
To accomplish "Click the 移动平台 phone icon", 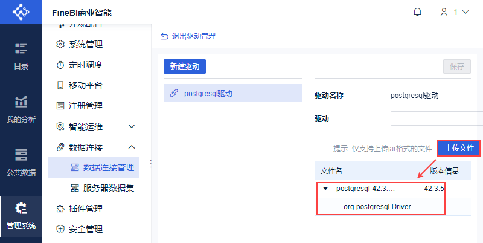I will pos(60,85).
